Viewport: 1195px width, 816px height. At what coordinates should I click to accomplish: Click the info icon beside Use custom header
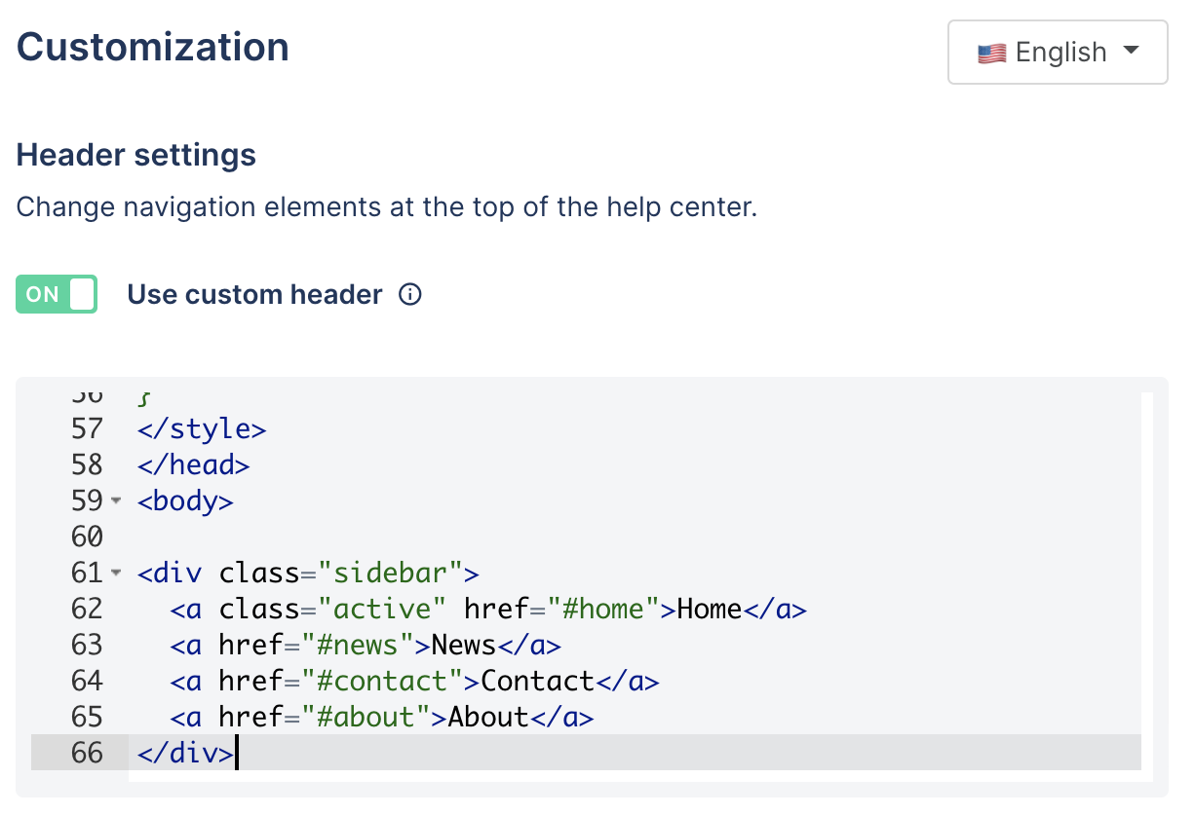click(411, 294)
